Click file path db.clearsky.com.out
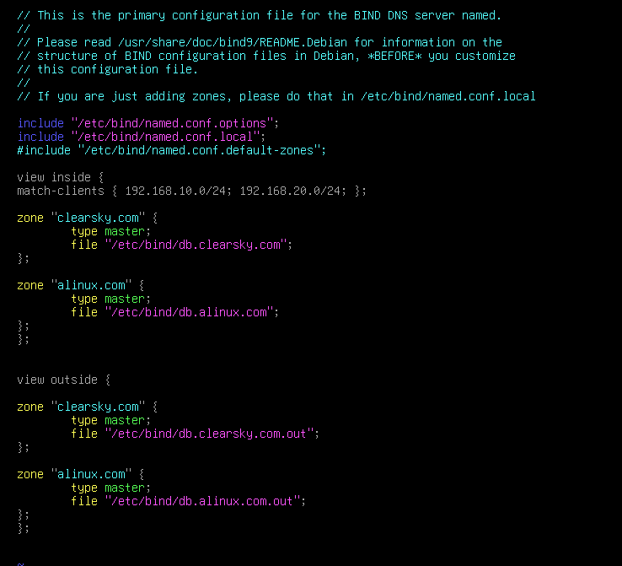622x566 pixels. point(209,434)
